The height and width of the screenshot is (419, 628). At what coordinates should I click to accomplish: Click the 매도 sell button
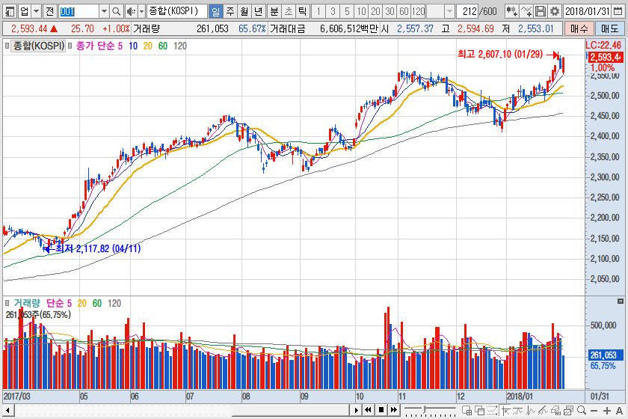click(610, 28)
